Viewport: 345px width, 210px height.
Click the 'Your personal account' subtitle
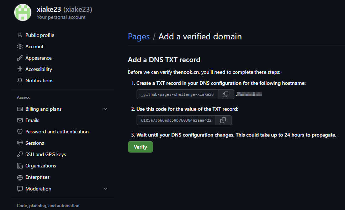click(61, 17)
